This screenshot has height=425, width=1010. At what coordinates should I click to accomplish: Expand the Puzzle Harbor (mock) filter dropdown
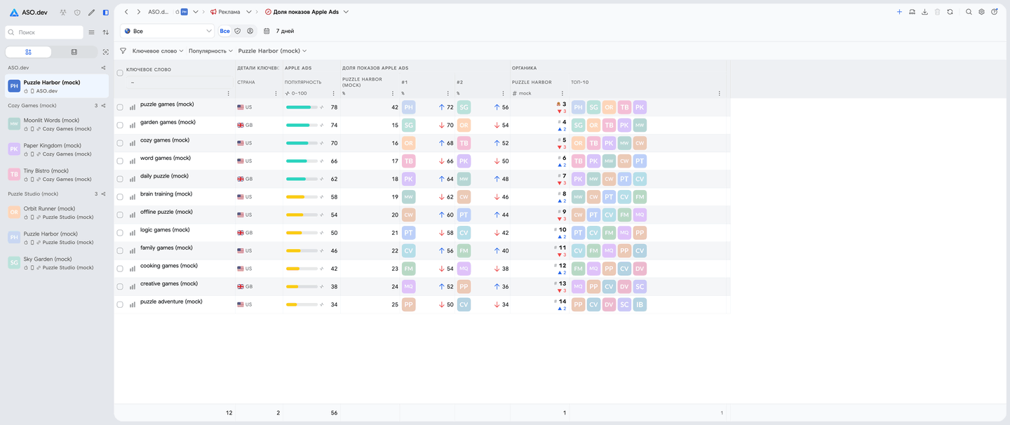click(273, 50)
